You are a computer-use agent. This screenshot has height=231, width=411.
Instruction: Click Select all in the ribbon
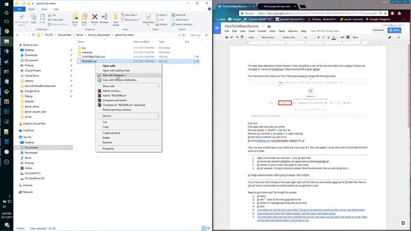pyautogui.click(x=179, y=15)
